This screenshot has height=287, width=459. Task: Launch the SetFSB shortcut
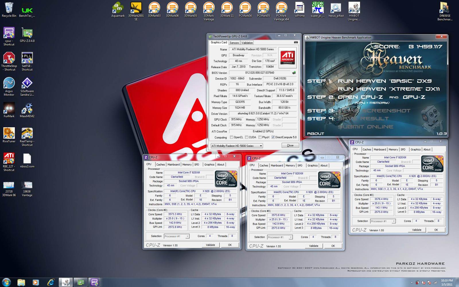(x=27, y=61)
